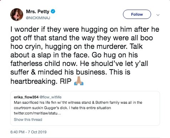Open erika_flow354's profile from the quoted tweet
170x138 pixels.
(x=26, y=97)
